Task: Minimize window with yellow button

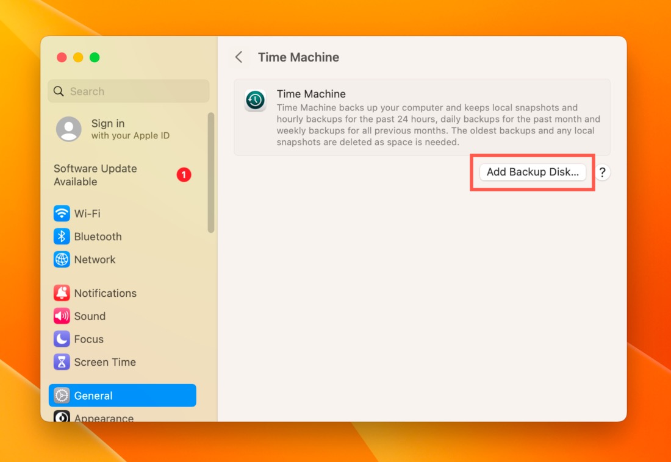Action: coord(78,57)
